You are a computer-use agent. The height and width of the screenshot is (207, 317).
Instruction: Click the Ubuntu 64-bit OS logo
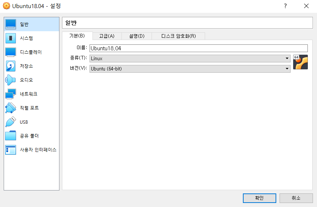pos(300,62)
